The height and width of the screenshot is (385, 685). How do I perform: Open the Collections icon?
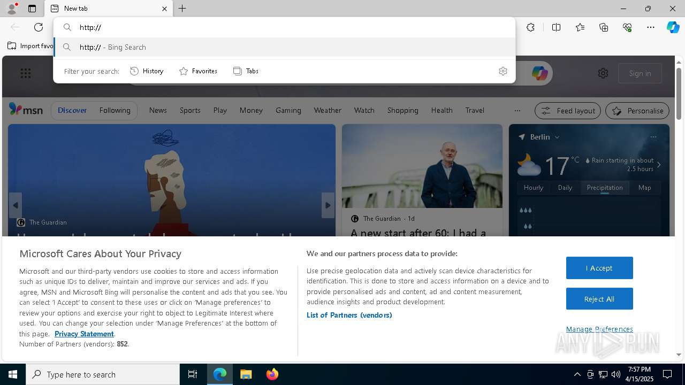tap(604, 27)
